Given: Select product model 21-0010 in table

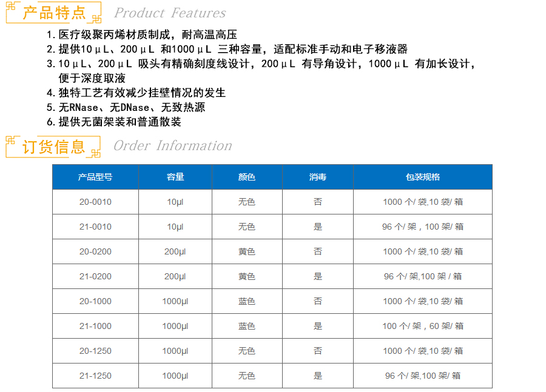Looking at the screenshot, I should (x=95, y=227).
